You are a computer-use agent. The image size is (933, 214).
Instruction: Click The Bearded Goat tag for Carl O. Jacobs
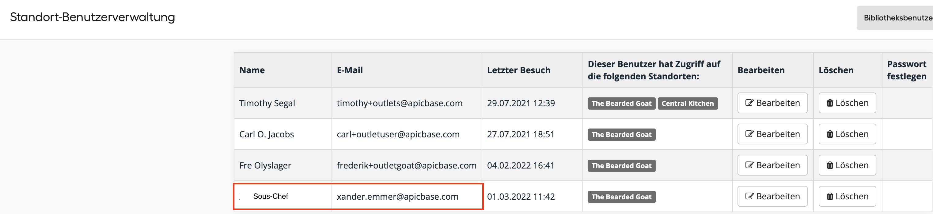[x=621, y=134]
